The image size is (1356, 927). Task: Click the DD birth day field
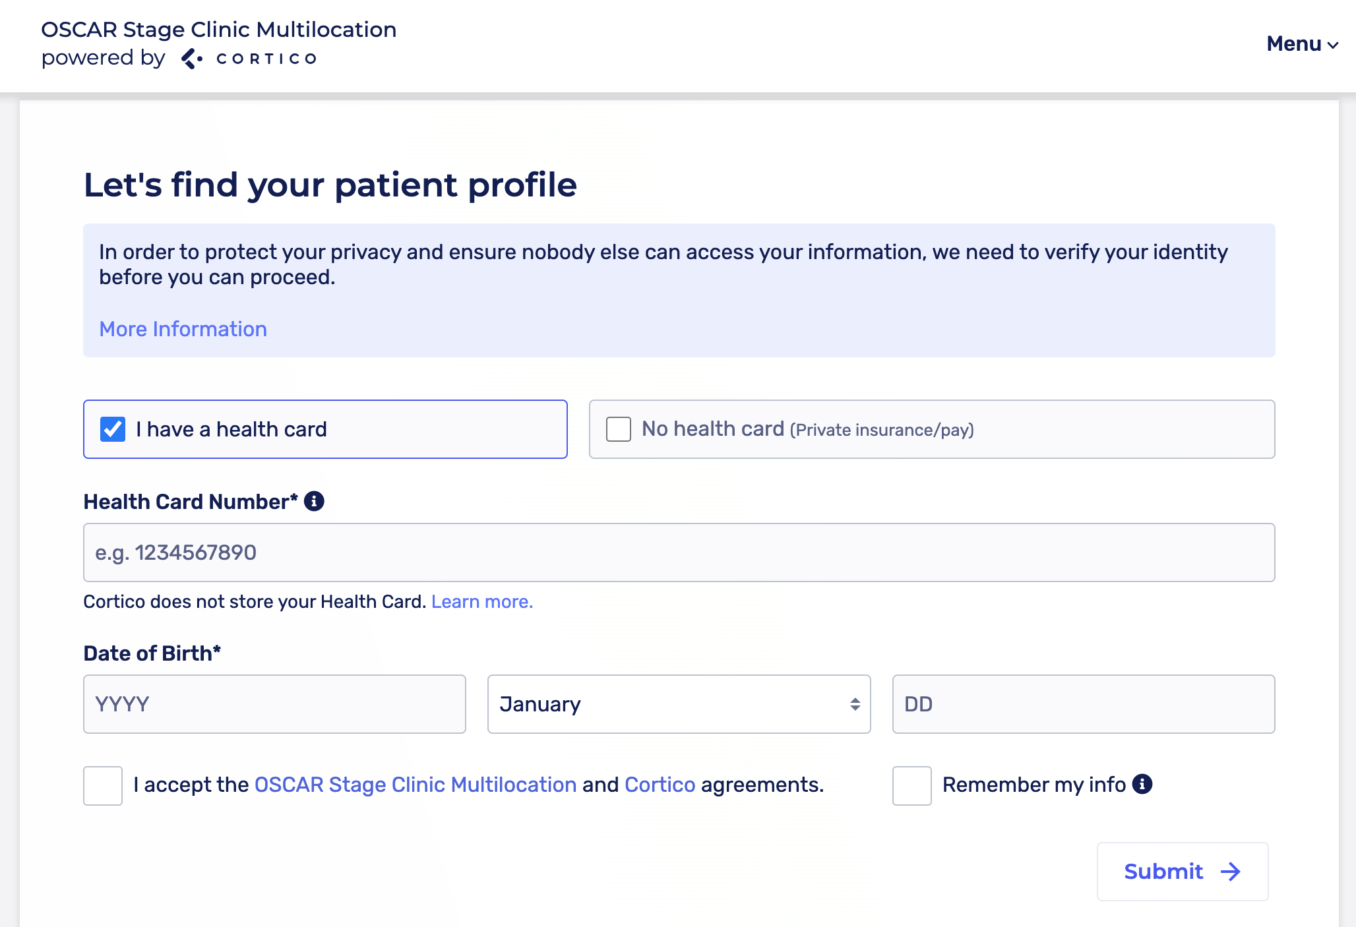[1083, 704]
